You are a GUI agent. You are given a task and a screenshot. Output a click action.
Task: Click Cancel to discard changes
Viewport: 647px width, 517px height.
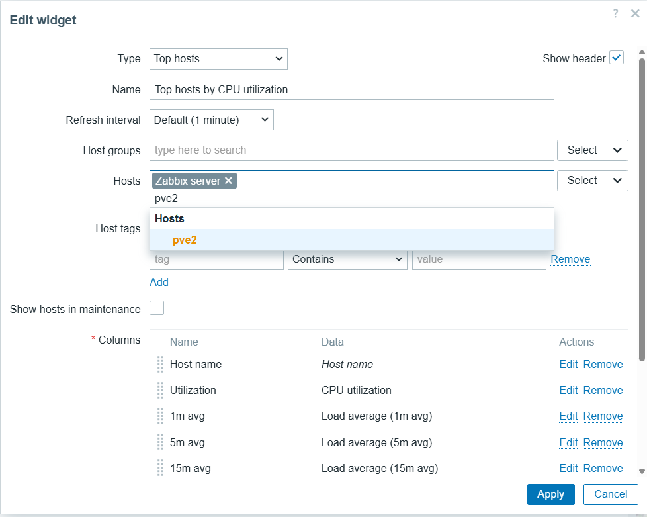(610, 494)
